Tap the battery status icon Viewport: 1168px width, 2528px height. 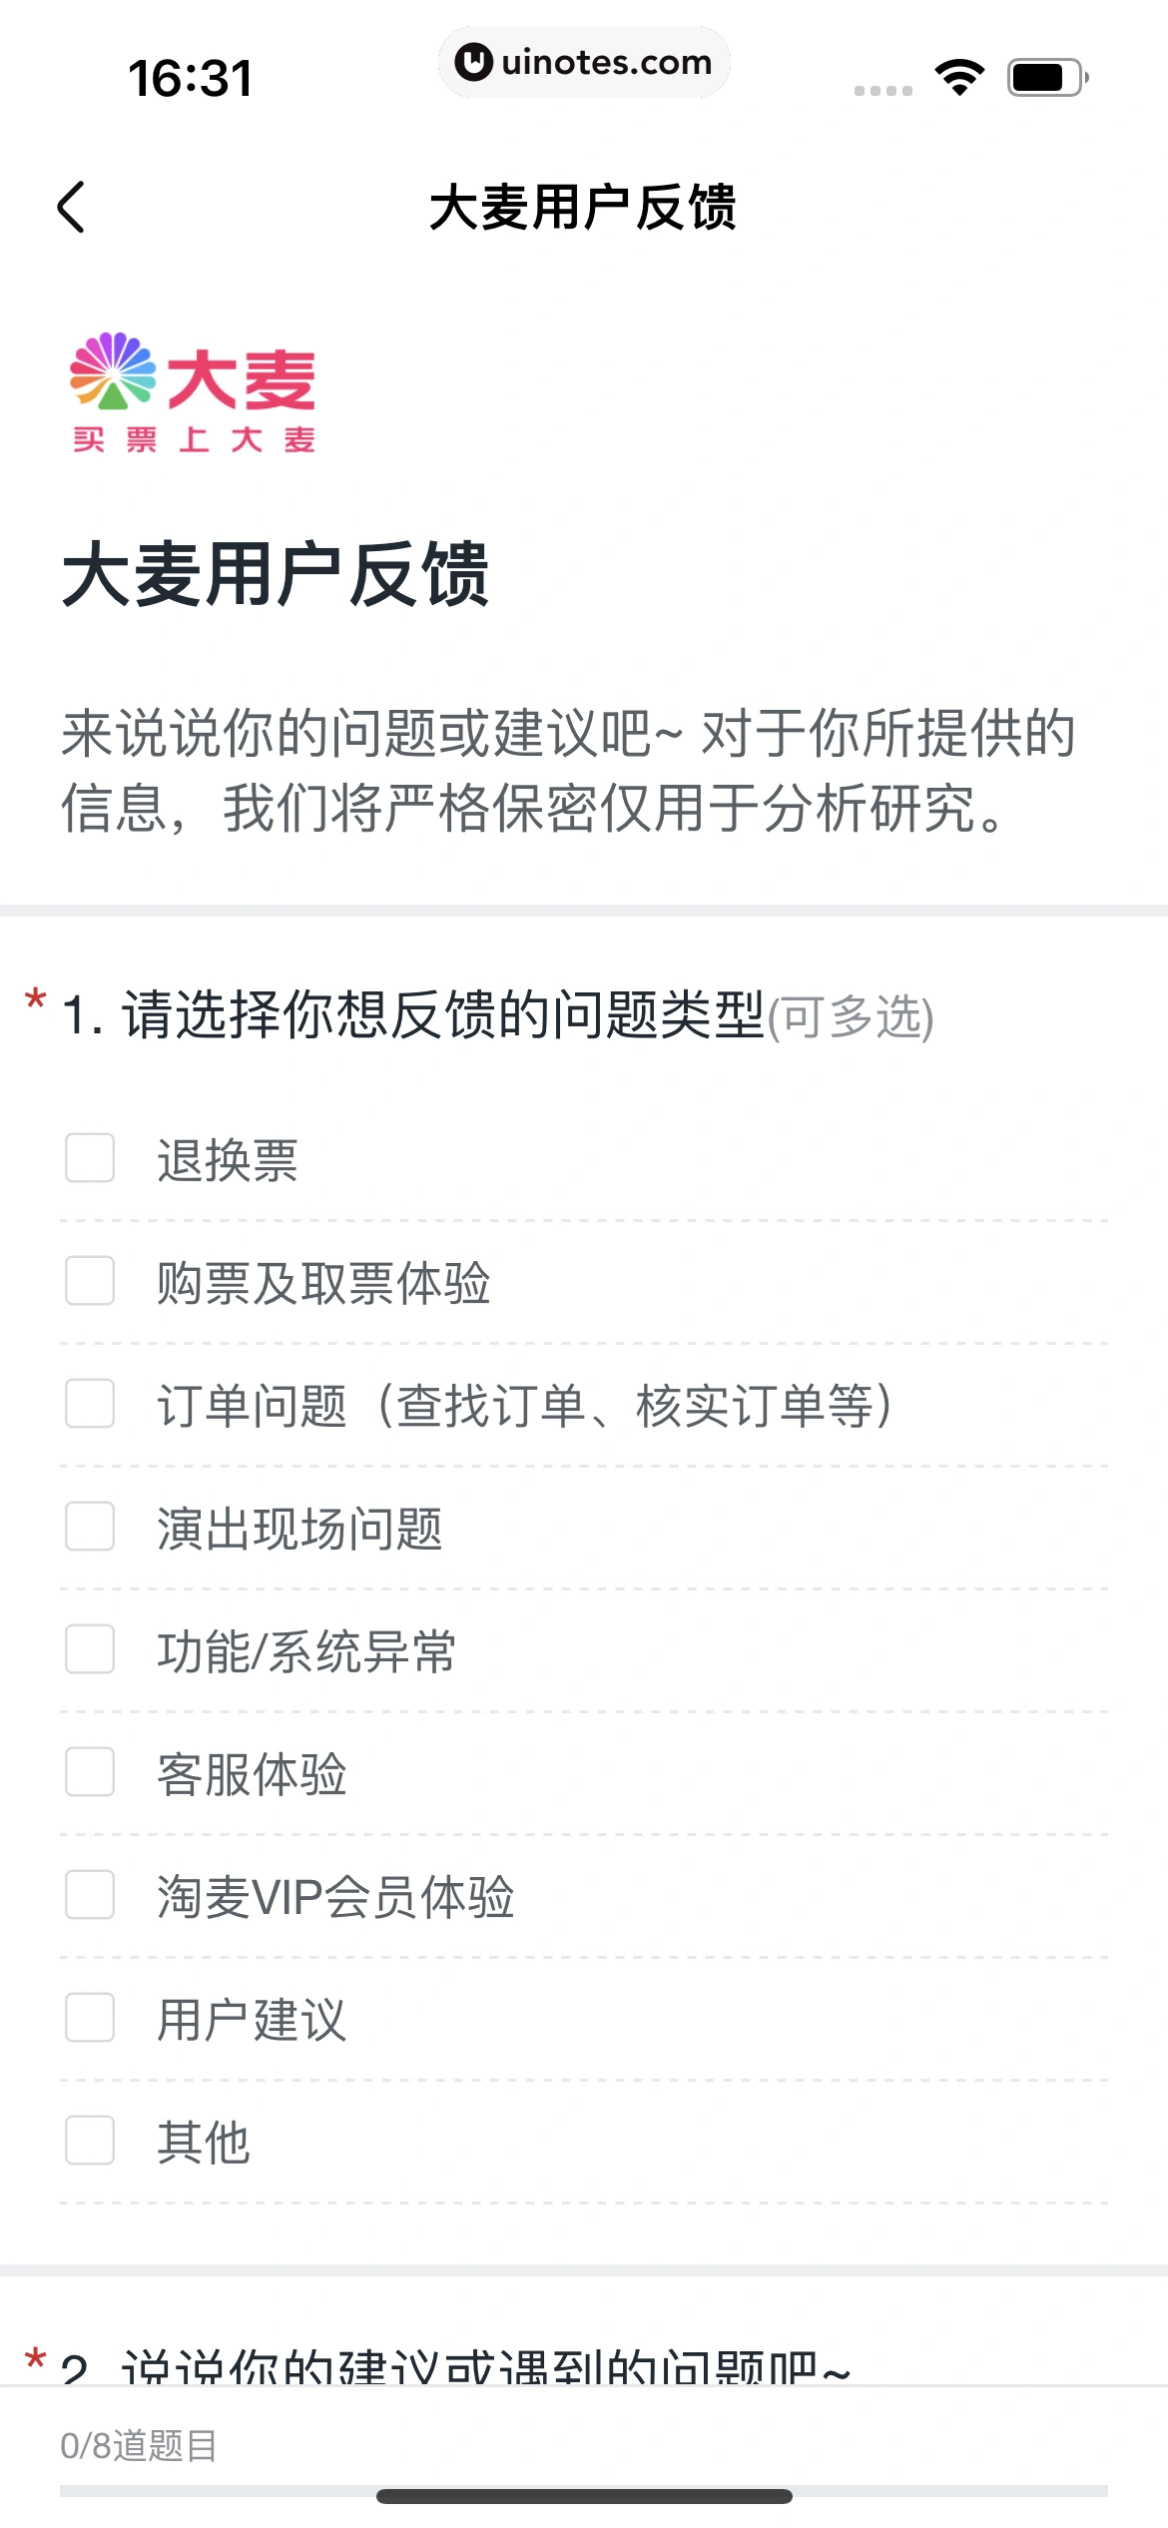(1046, 77)
